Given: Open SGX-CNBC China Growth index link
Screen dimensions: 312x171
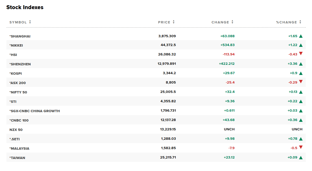Looking at the screenshot, I should click(35, 111).
